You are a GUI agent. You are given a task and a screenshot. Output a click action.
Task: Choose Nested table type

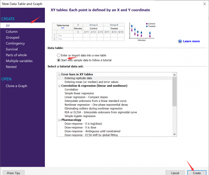coord(11,67)
